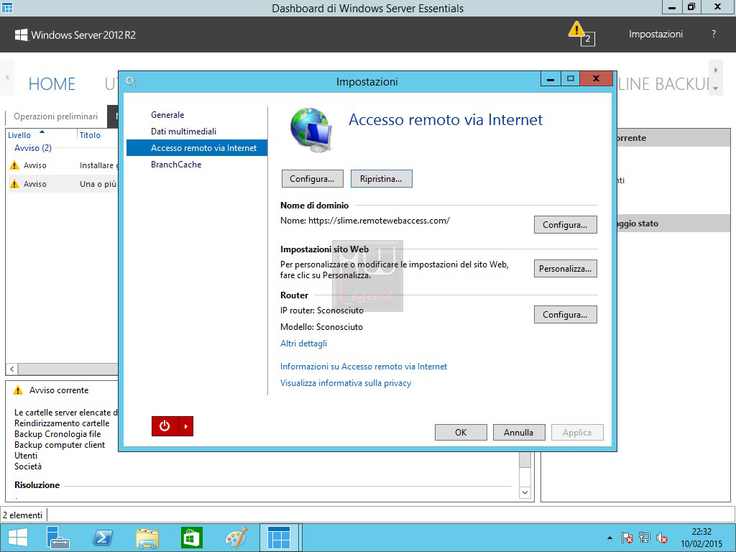Viewport: 736px width, 552px height.
Task: Select the Avviso (2) group row
Action: point(33,148)
